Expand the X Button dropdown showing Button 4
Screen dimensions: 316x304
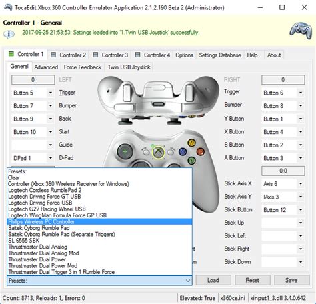tap(301, 132)
